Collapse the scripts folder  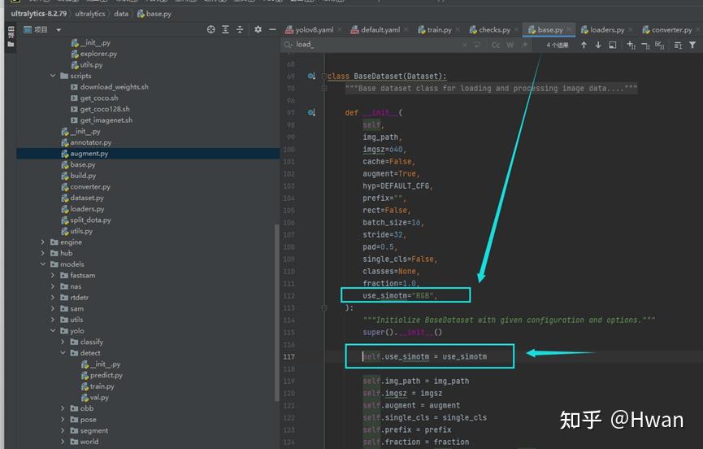pos(54,76)
